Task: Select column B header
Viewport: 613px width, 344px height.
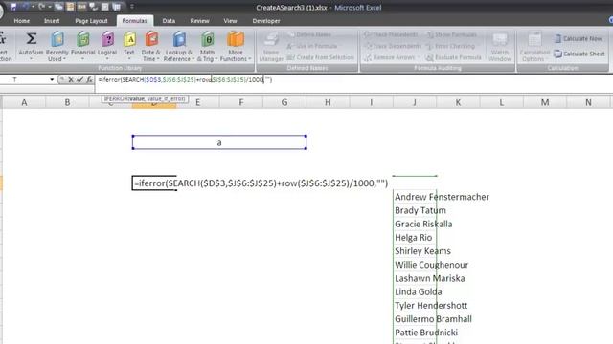Action: coord(67,102)
